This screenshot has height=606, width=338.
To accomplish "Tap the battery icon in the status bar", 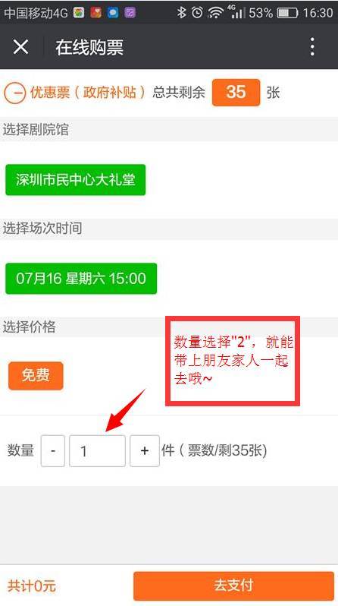I will click(x=288, y=13).
